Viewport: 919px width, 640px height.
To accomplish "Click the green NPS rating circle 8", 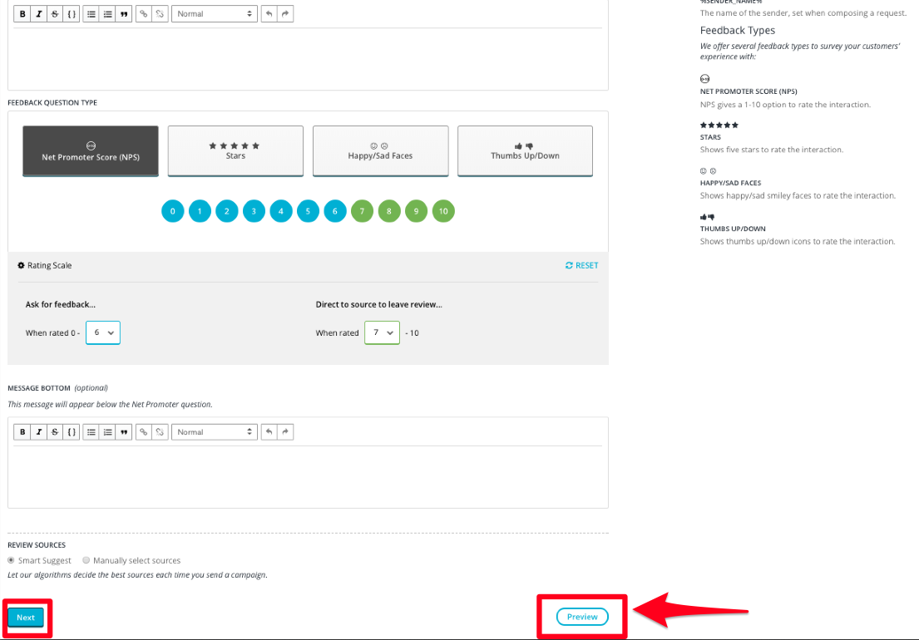I will 389,211.
